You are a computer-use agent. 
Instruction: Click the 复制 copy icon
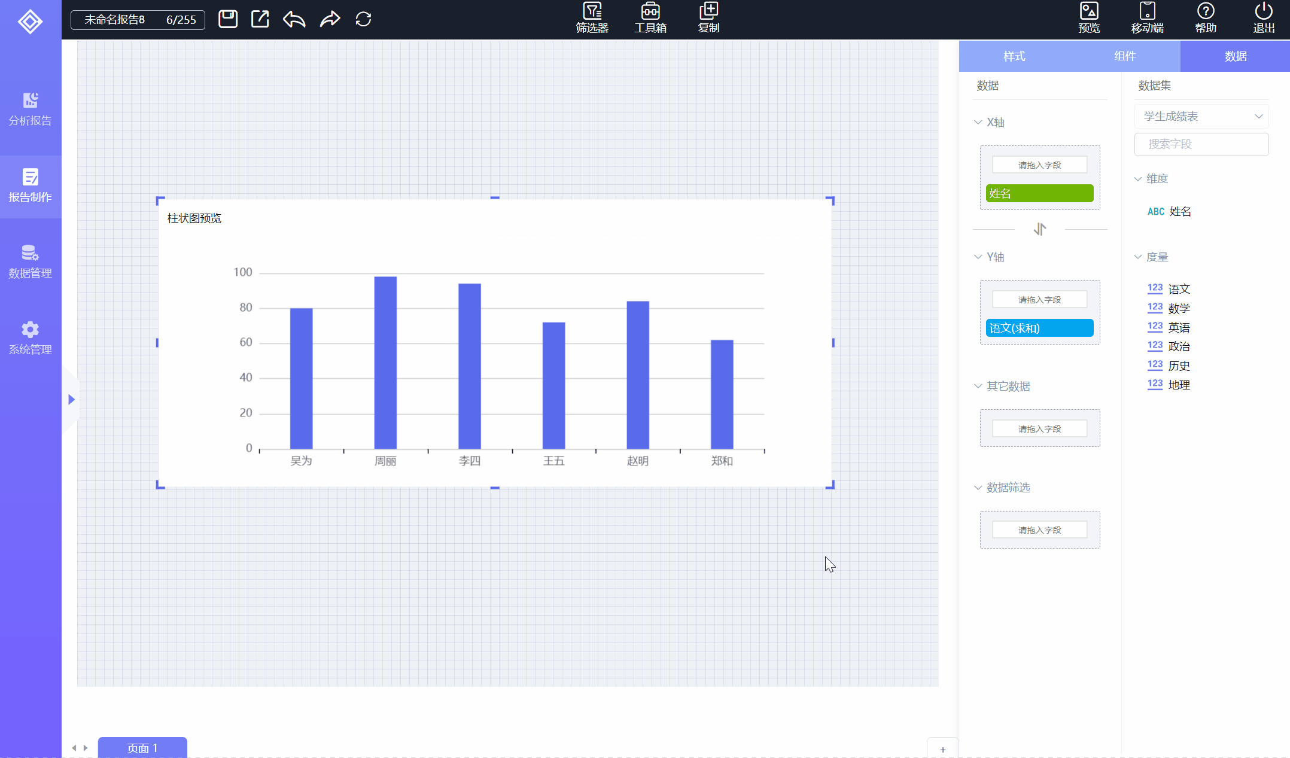coord(708,18)
